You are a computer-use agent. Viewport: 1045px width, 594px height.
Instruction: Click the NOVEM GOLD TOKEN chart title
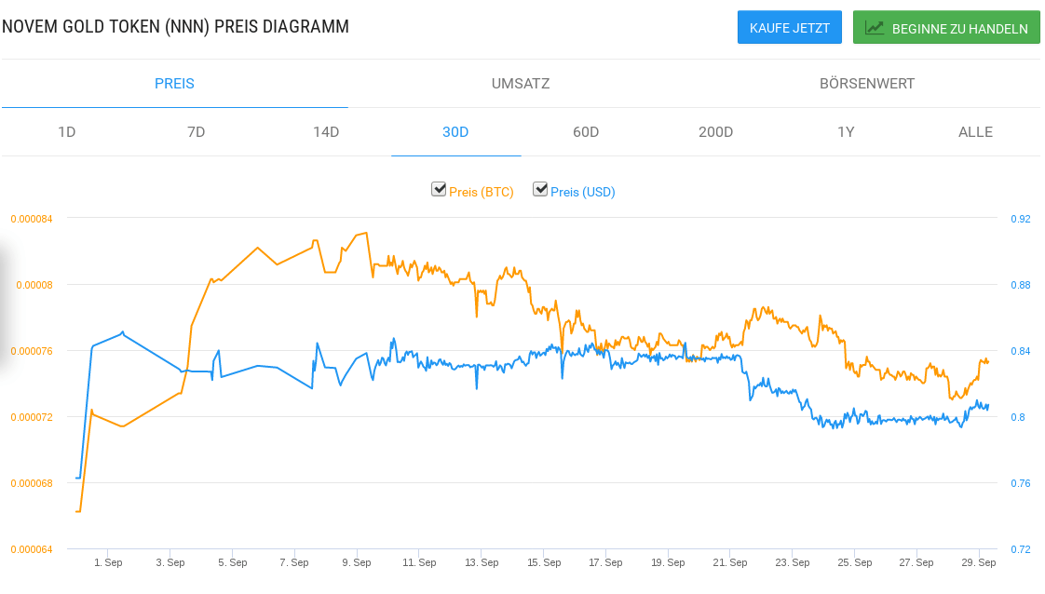click(175, 27)
